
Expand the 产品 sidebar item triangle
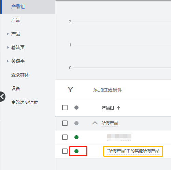[8, 34]
